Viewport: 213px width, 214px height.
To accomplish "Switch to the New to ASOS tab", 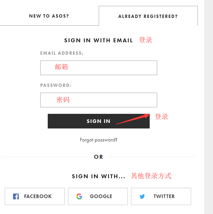I will (49, 16).
